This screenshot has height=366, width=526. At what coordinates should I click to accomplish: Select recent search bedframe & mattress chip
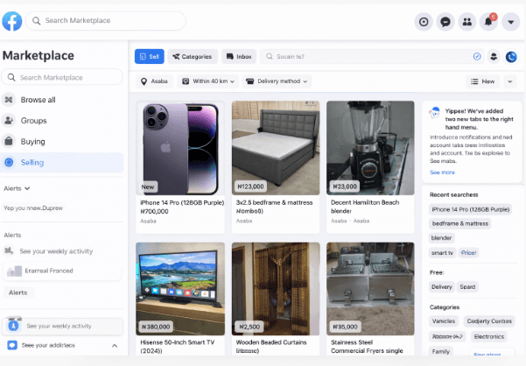pos(459,223)
